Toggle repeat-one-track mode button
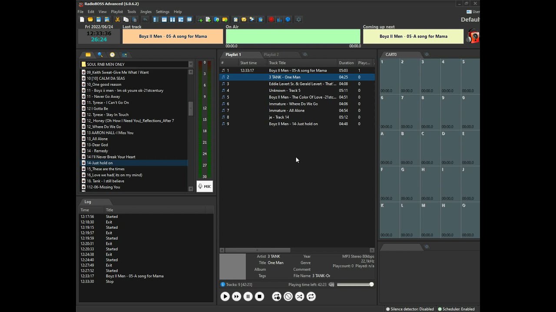 (277, 296)
